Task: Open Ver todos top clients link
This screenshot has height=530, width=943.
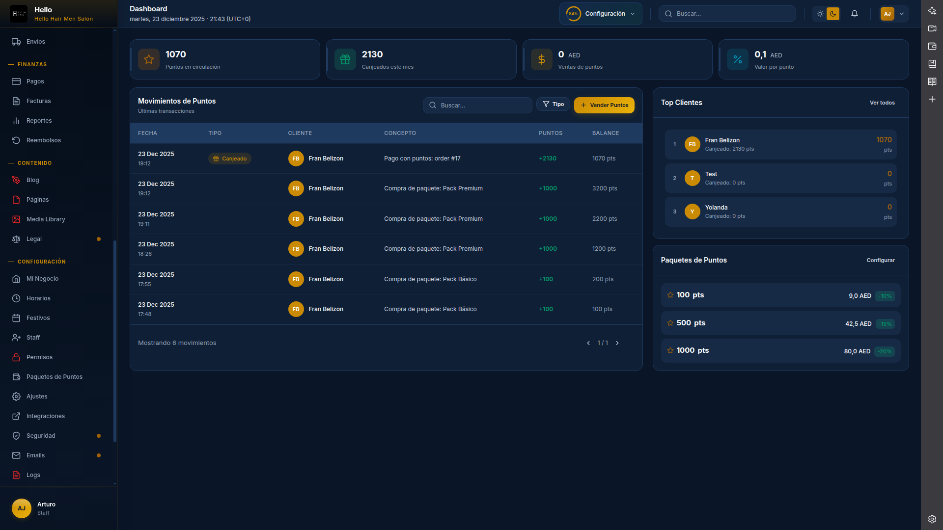Action: (x=882, y=103)
